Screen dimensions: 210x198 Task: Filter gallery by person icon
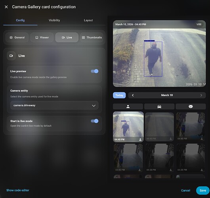tap(128, 107)
